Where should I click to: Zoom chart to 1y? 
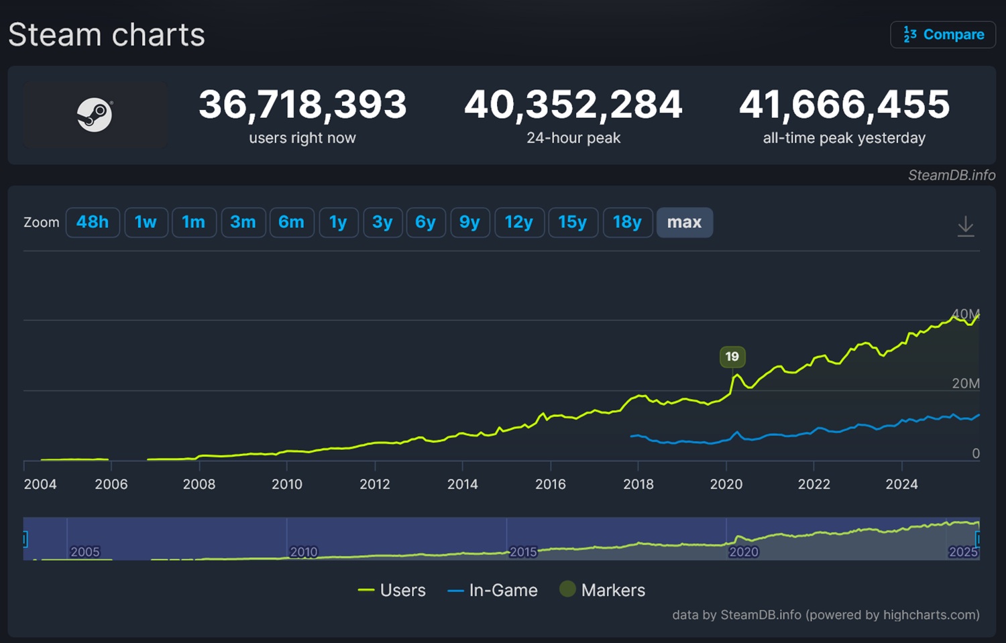pyautogui.click(x=338, y=223)
